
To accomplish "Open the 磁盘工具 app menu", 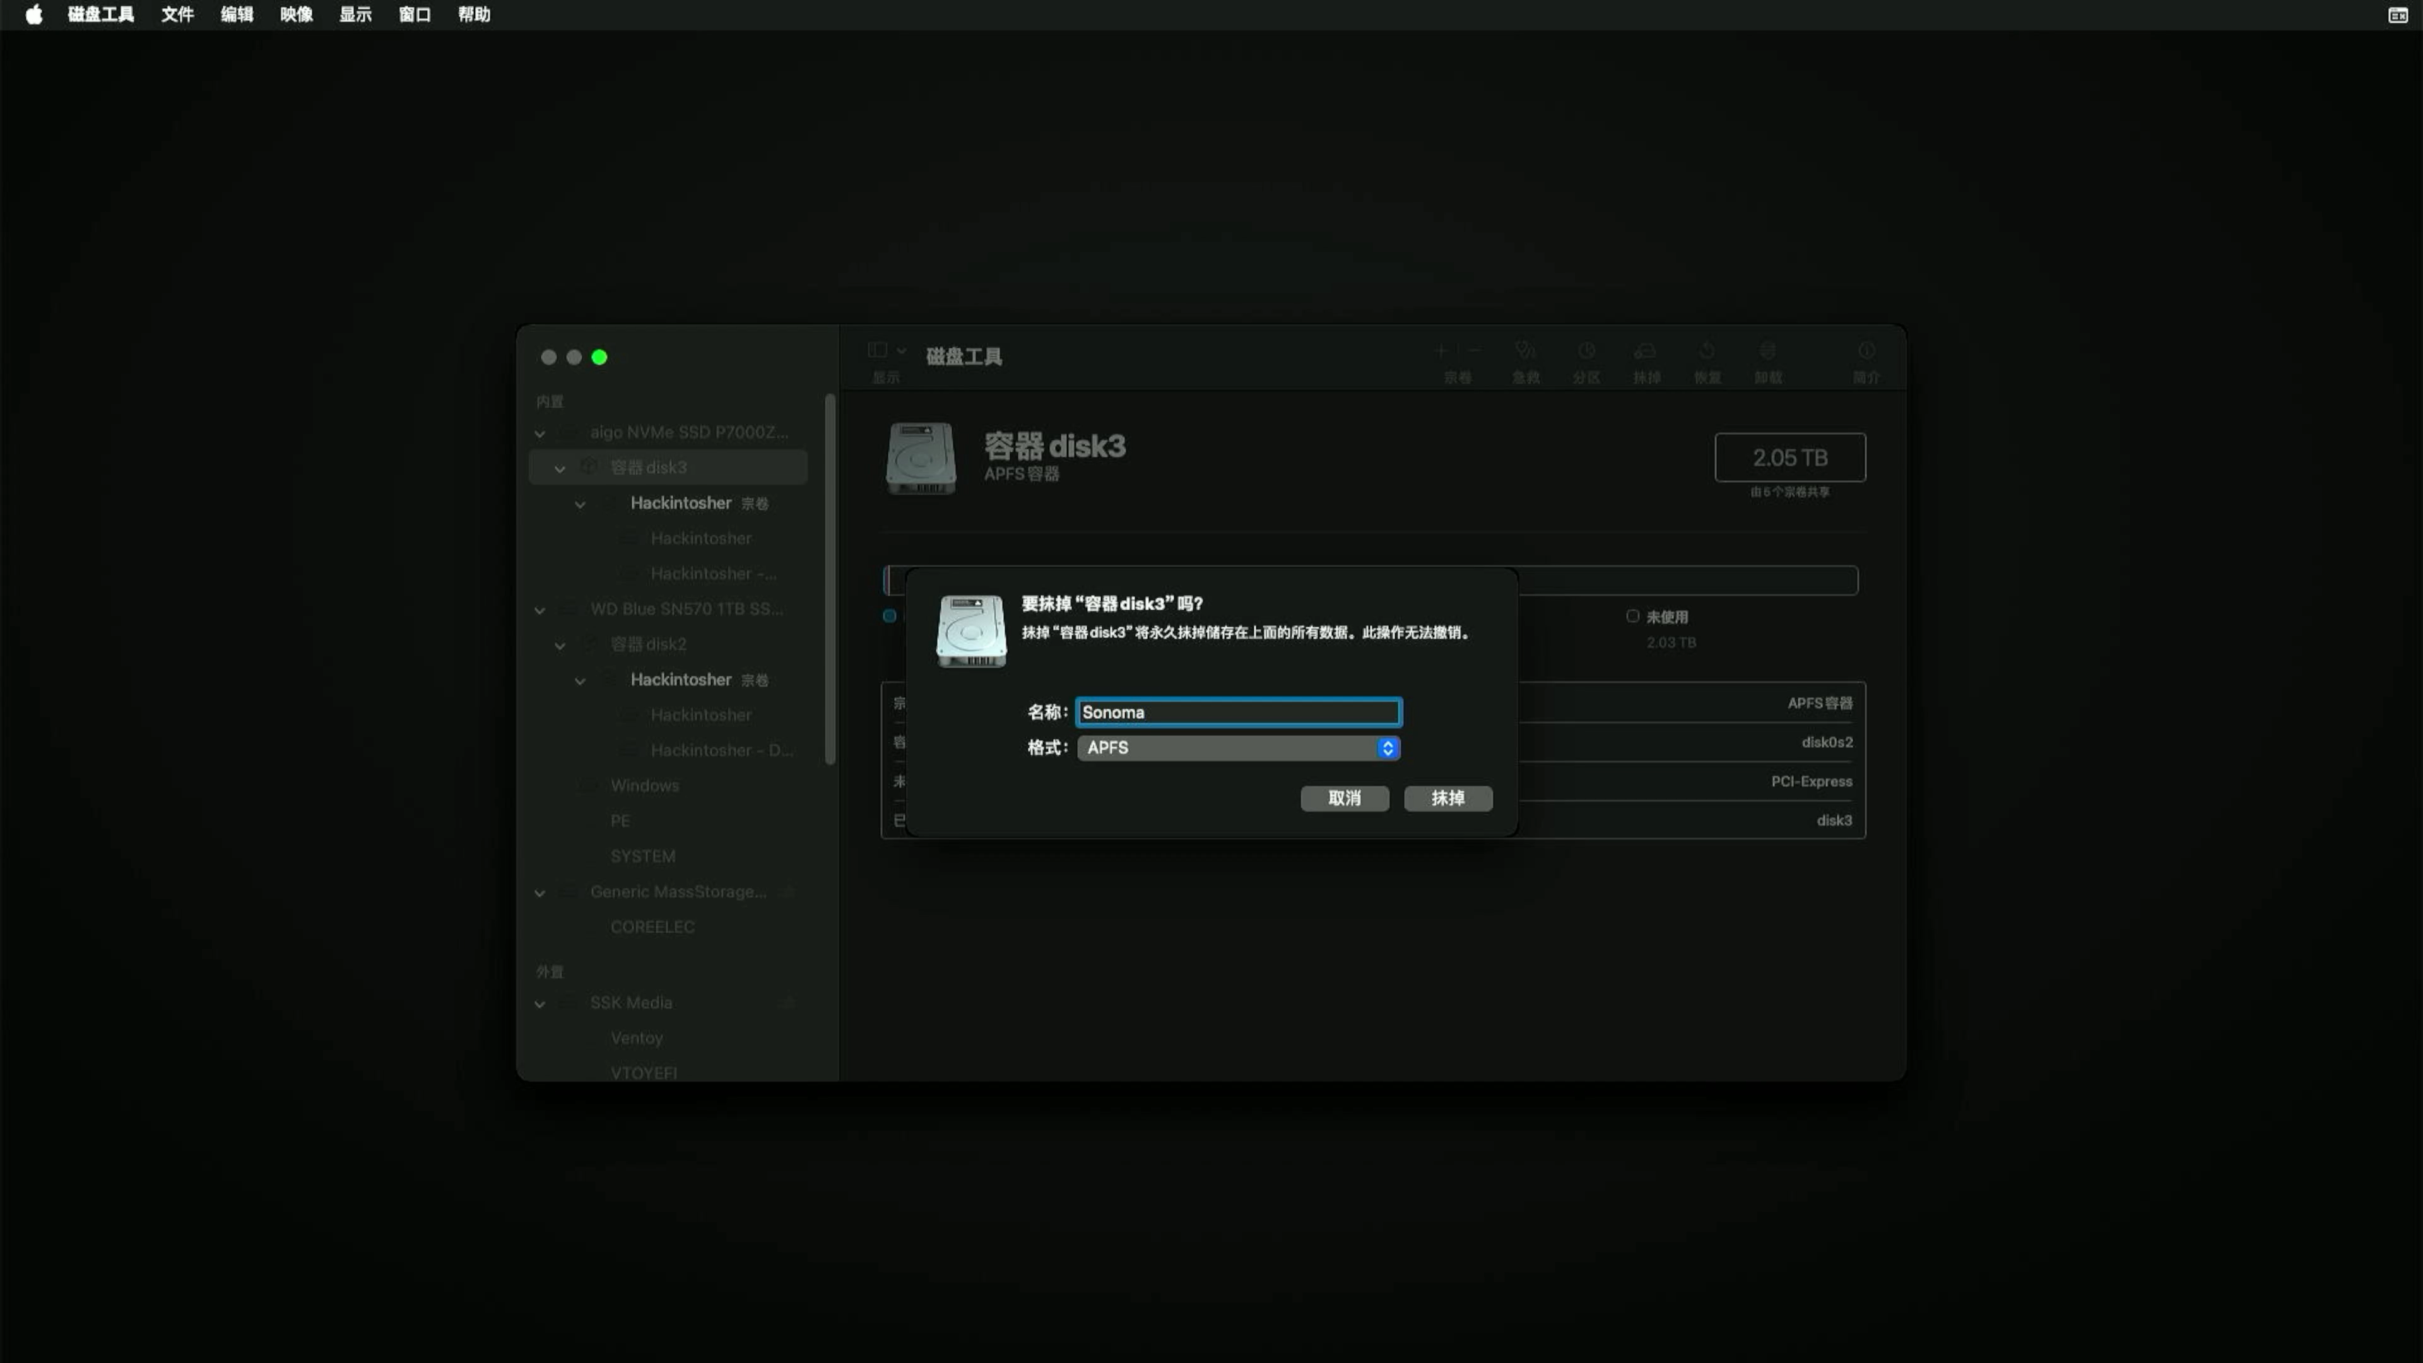I will [x=101, y=14].
